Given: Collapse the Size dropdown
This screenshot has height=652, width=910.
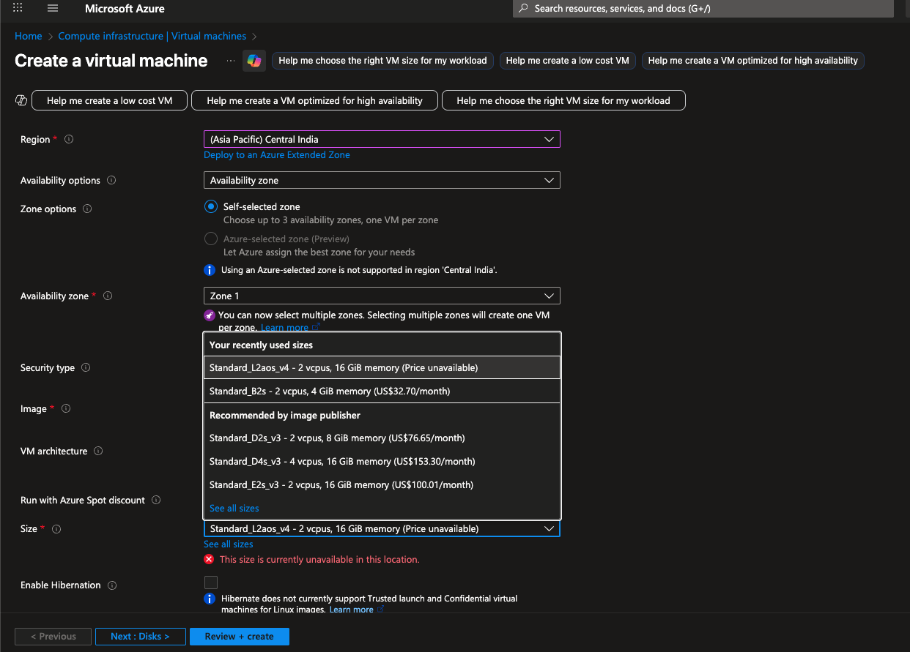Looking at the screenshot, I should click(x=382, y=528).
